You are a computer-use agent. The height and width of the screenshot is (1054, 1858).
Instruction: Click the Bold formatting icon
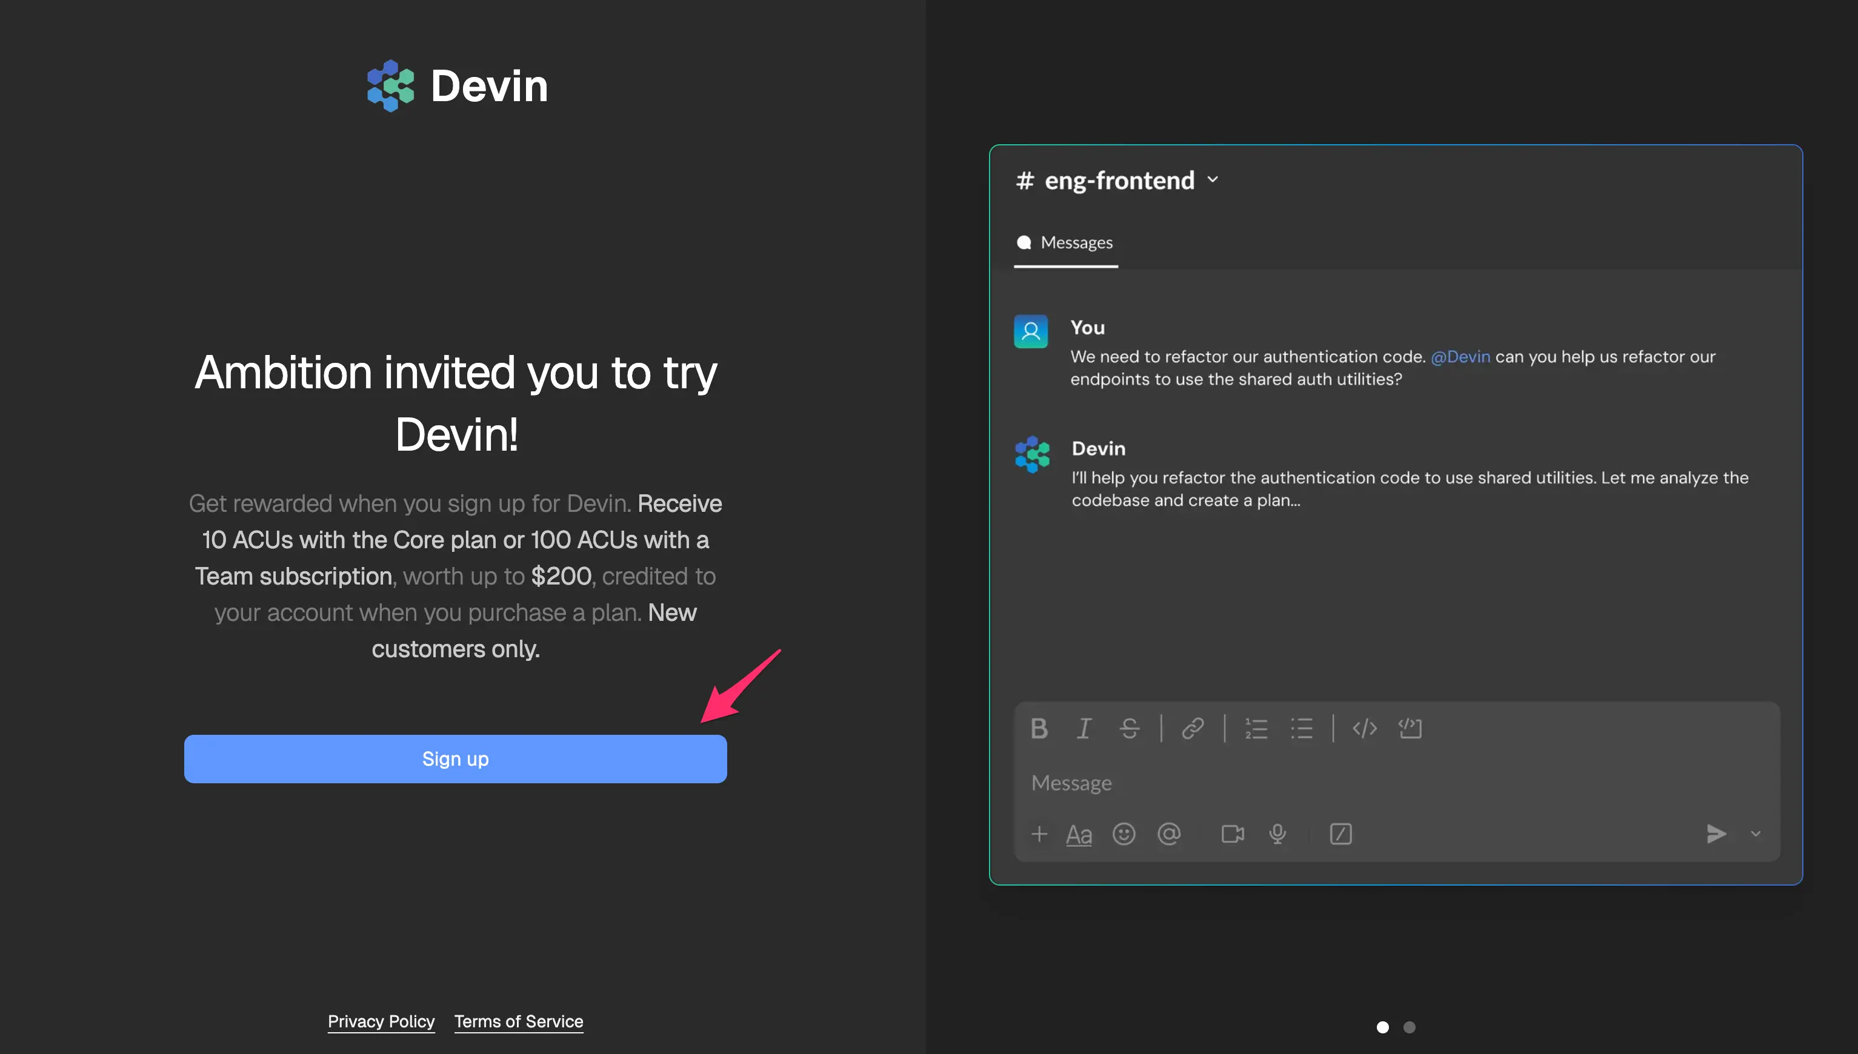pos(1039,728)
